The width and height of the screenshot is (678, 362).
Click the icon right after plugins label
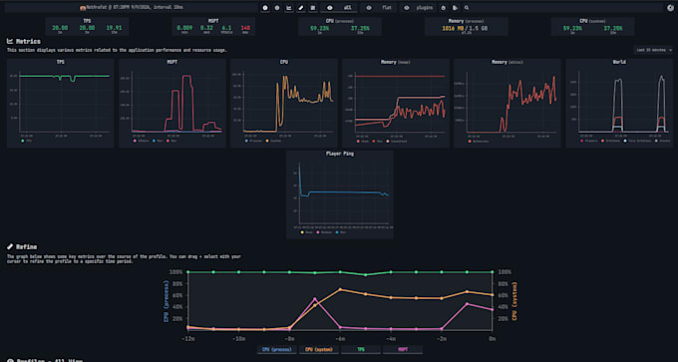(x=444, y=8)
